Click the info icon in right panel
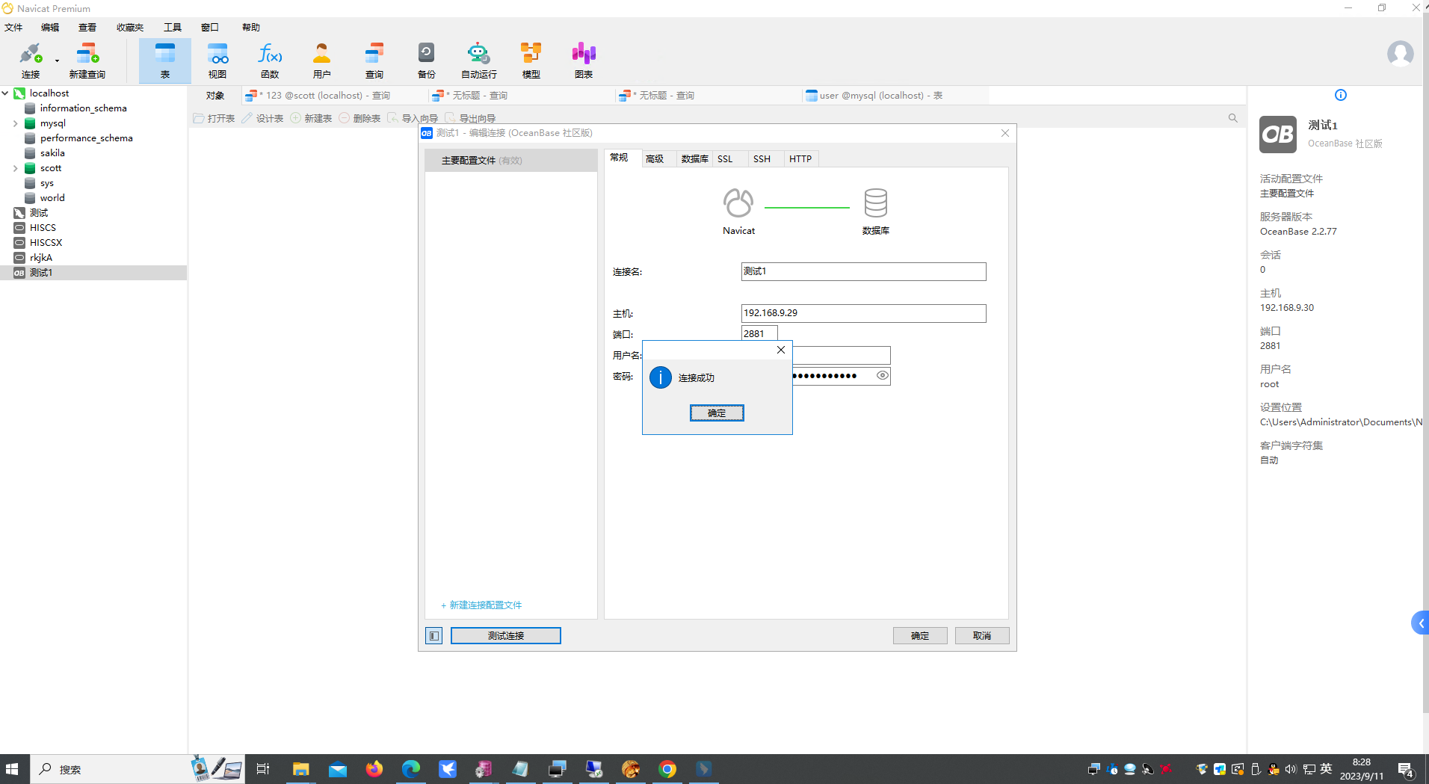Screen dimensions: 1429x784 coord(1341,95)
